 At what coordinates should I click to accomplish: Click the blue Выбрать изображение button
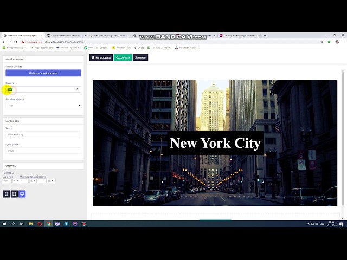coord(43,73)
